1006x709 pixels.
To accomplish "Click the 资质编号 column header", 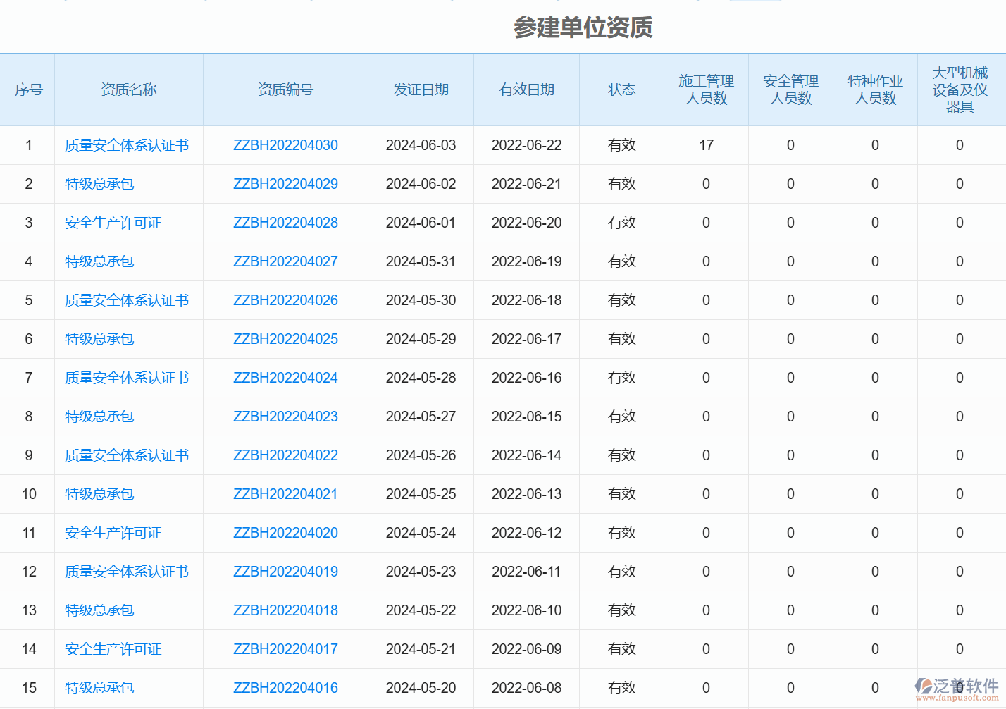I will 285,90.
